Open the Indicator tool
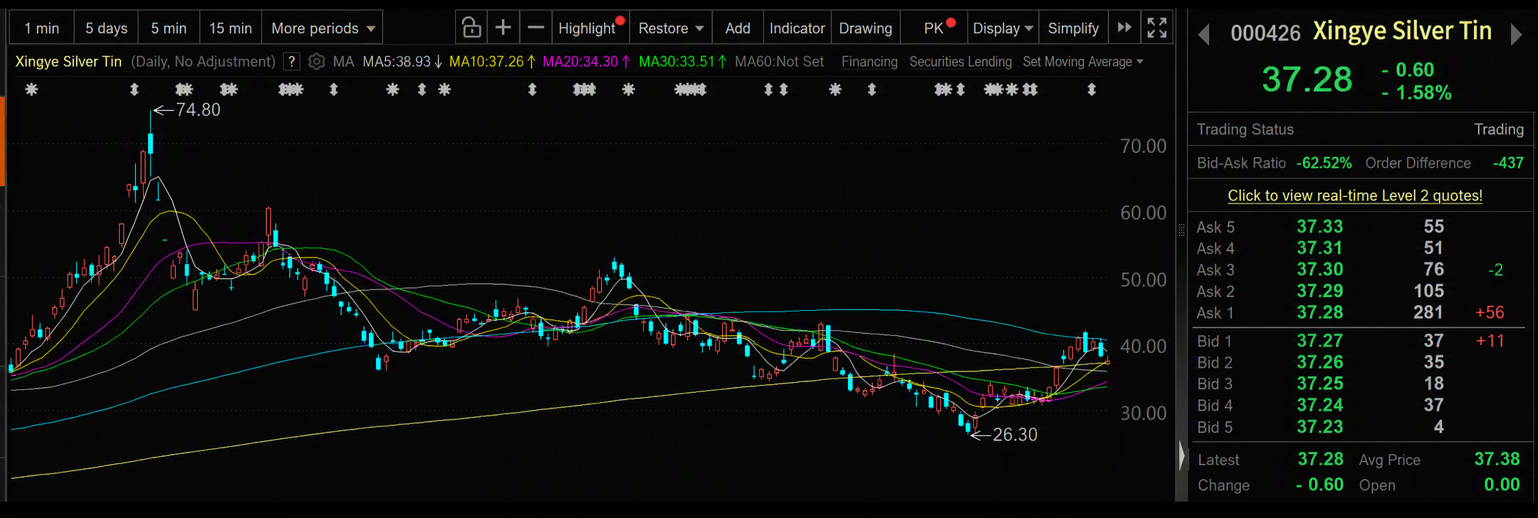 tap(797, 28)
